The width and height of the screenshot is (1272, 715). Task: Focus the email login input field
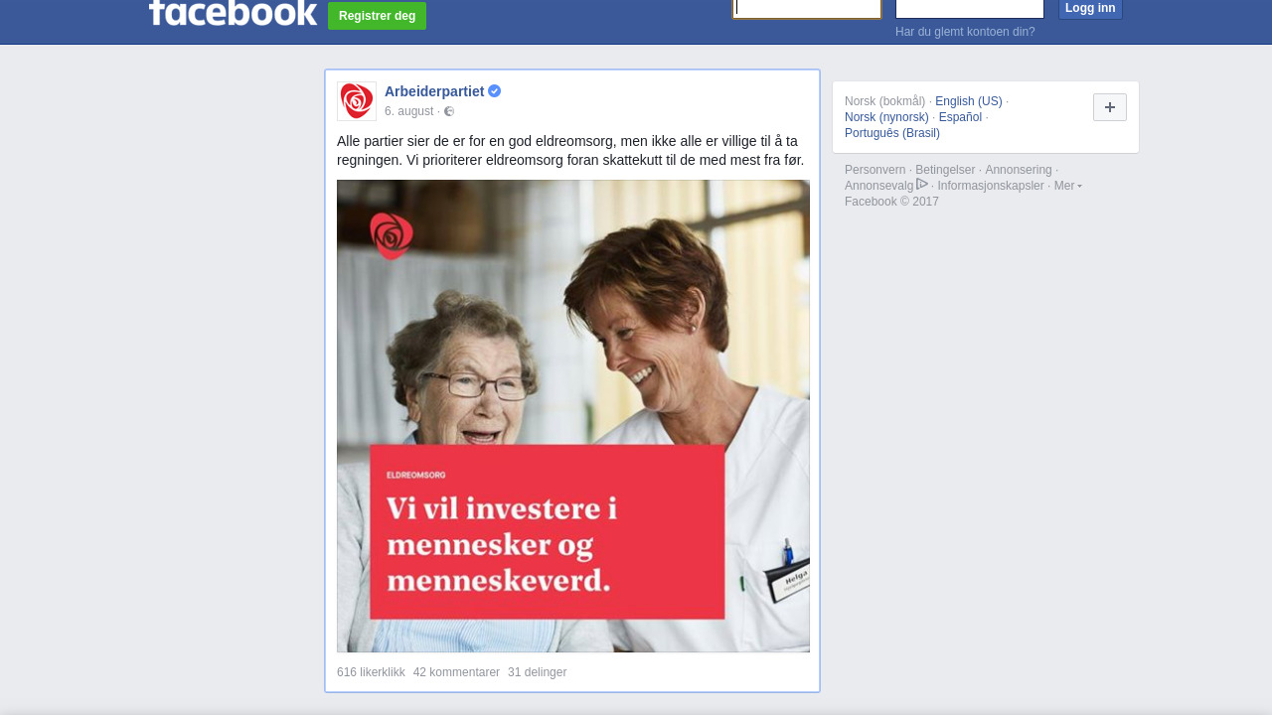point(807,9)
